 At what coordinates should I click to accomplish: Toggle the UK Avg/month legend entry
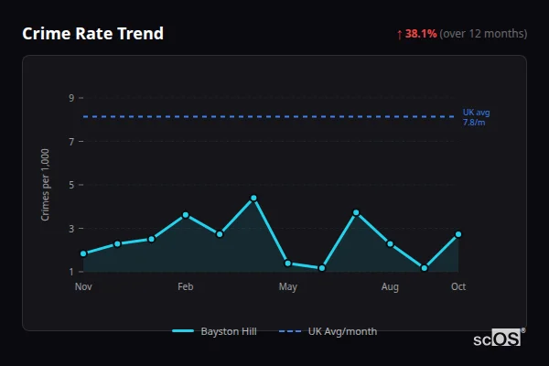328,331
